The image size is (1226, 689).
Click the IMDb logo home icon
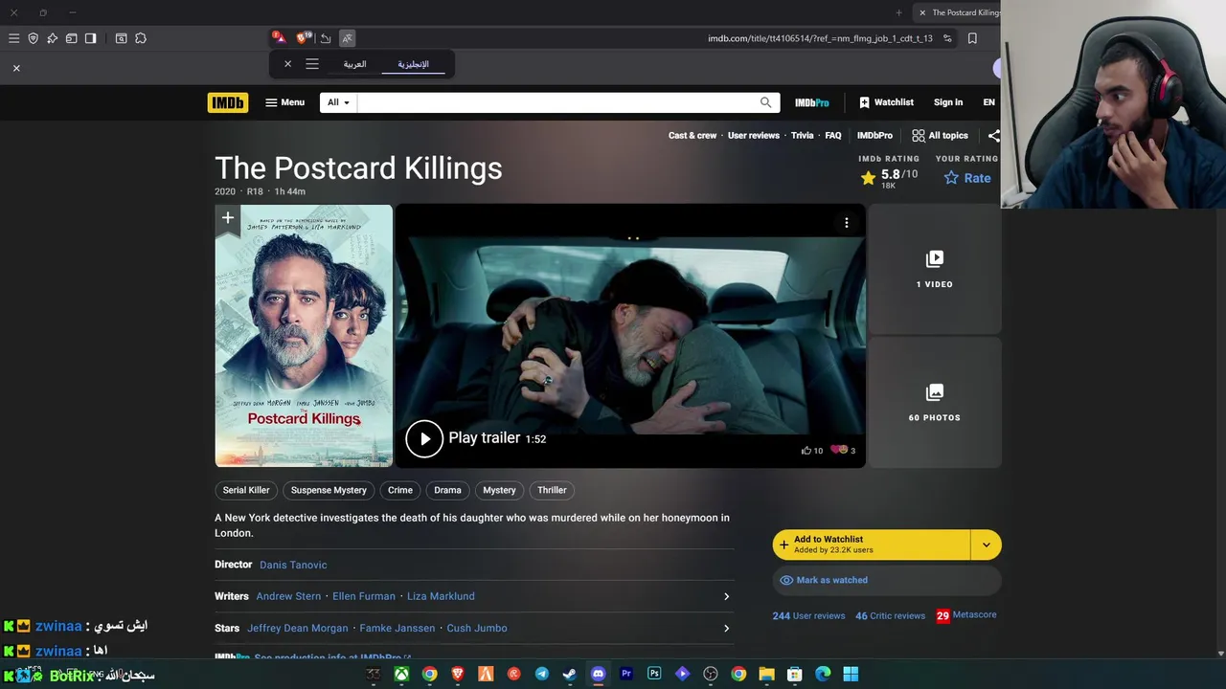click(x=227, y=102)
